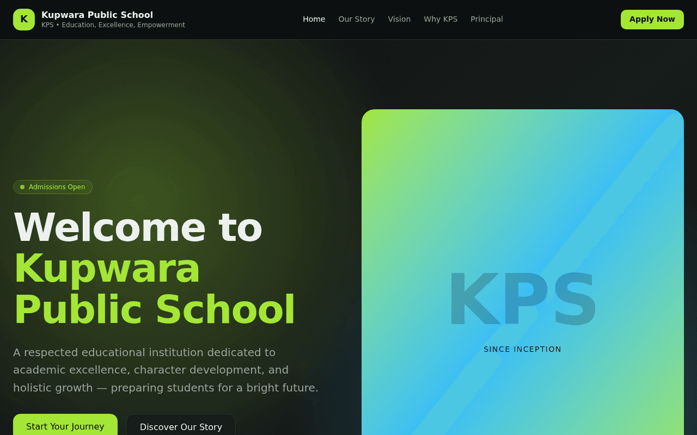
Task: Click the KPS gradient hero card
Action: [523, 272]
